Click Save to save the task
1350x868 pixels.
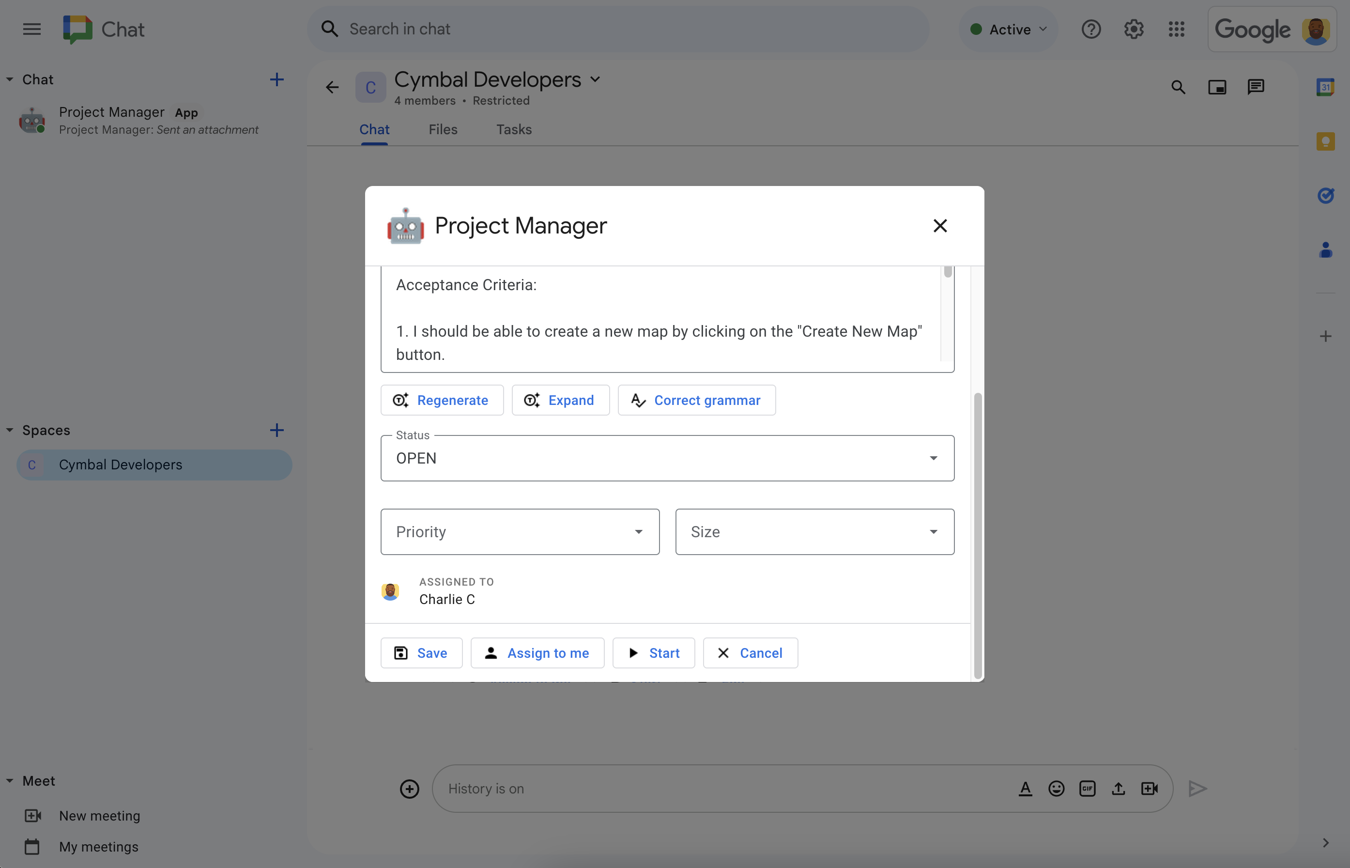(421, 651)
